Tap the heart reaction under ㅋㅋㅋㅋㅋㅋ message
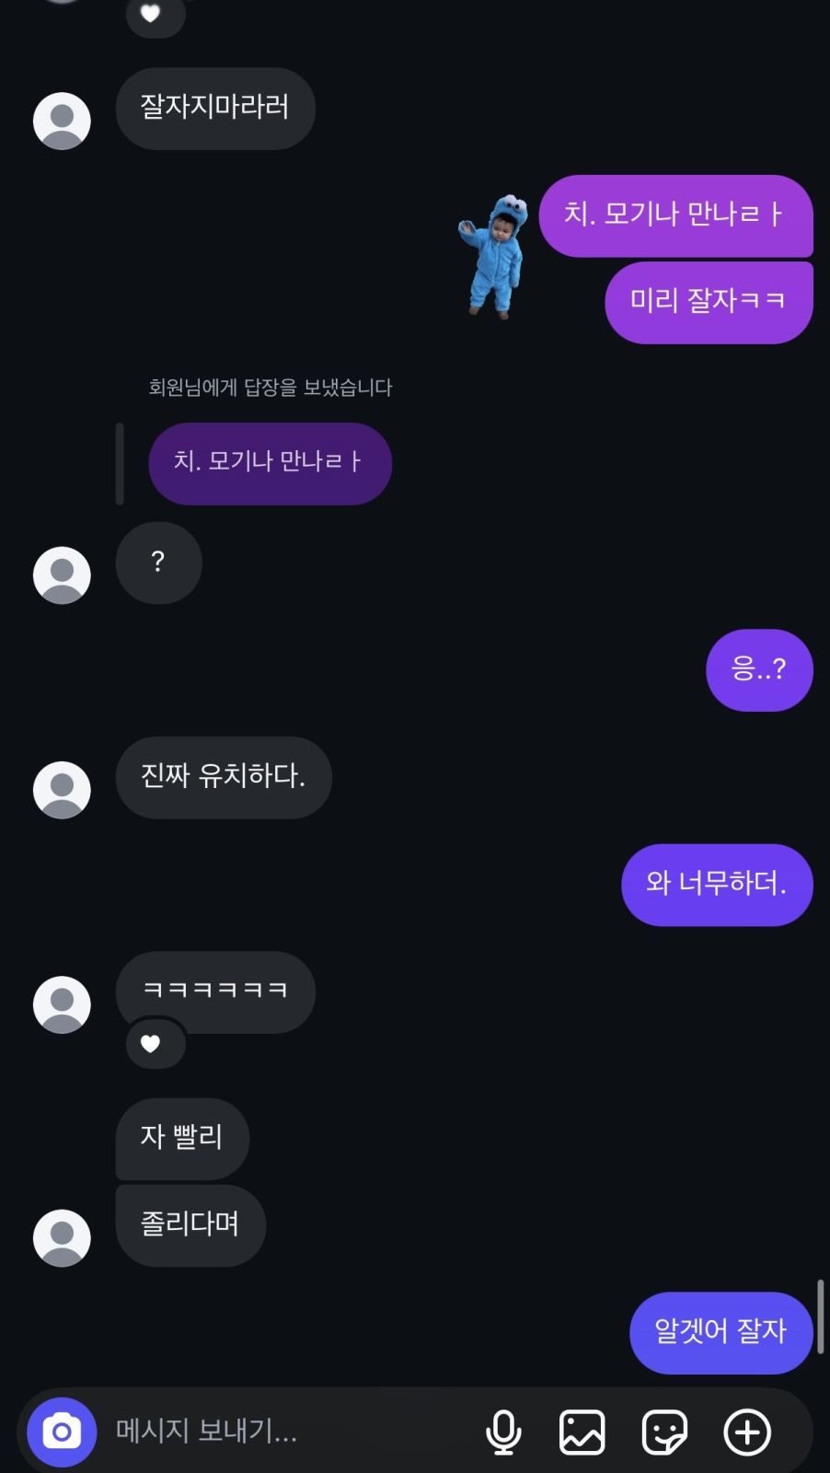This screenshot has width=830, height=1473. pyautogui.click(x=151, y=1043)
